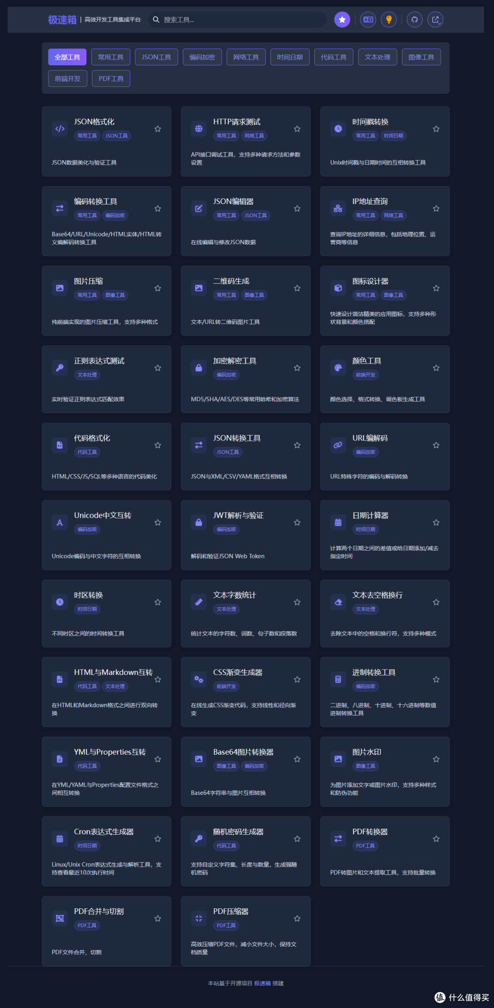Switch to 常用工具 category

coord(111,57)
